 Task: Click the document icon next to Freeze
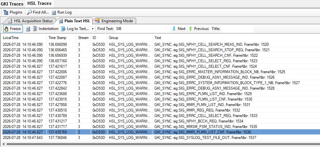coord(28,29)
